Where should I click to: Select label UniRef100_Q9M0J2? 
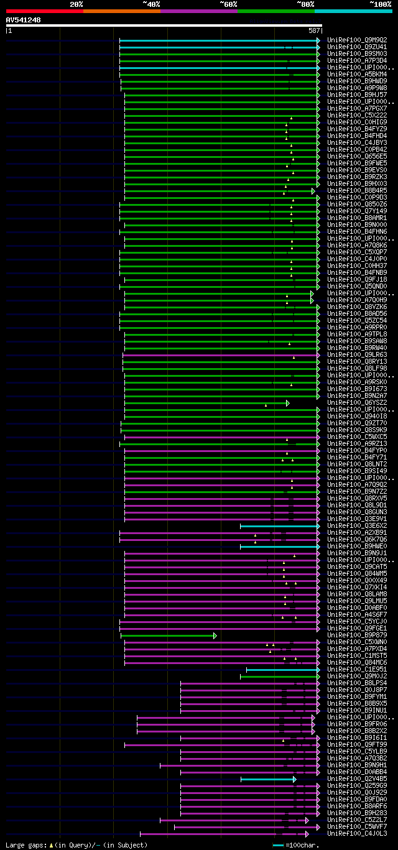tap(357, 676)
